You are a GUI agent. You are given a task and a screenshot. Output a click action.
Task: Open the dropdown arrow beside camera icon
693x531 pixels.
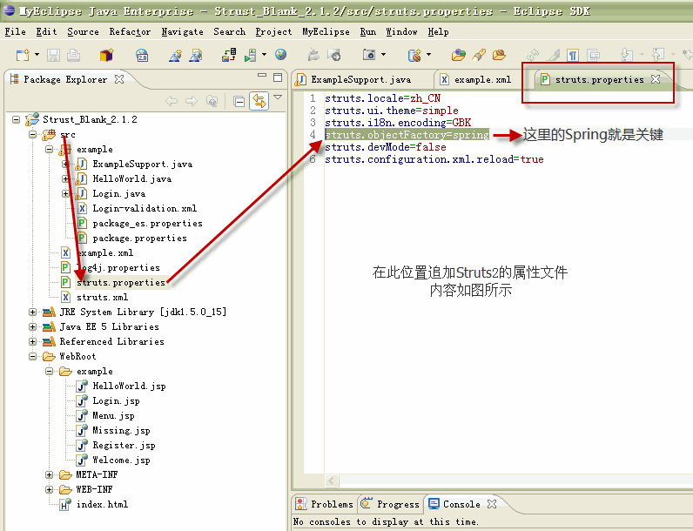(383, 55)
